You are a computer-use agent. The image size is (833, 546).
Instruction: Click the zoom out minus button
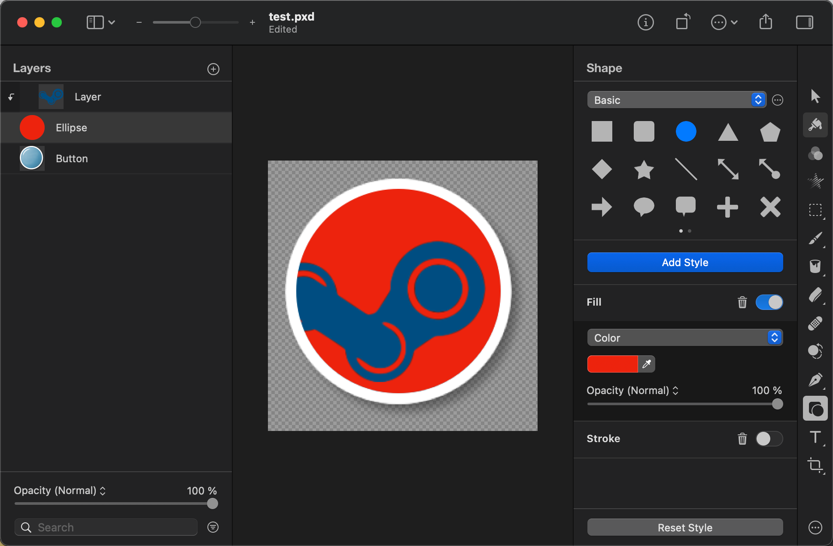[139, 22]
